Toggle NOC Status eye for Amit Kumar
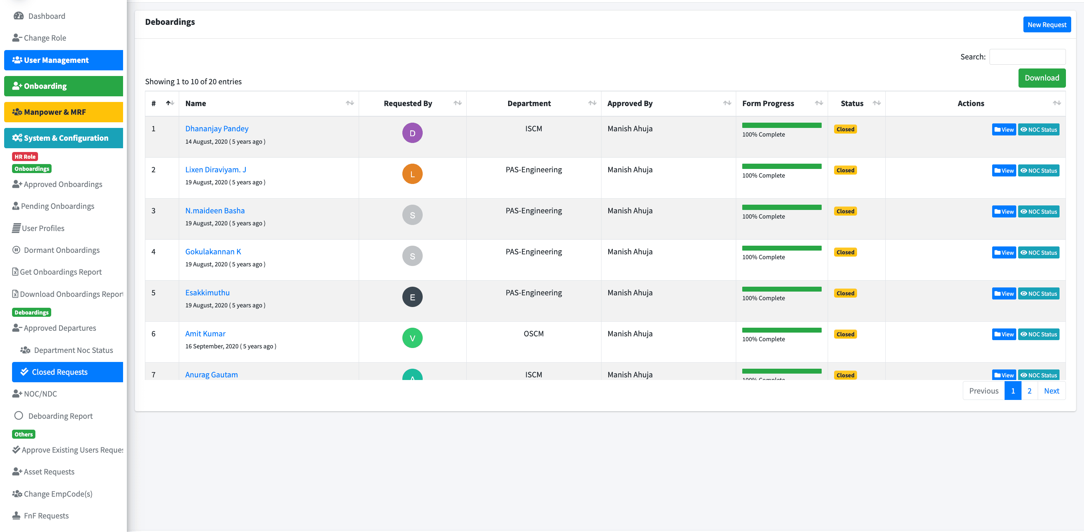Viewport: 1084px width, 532px height. (1024, 334)
